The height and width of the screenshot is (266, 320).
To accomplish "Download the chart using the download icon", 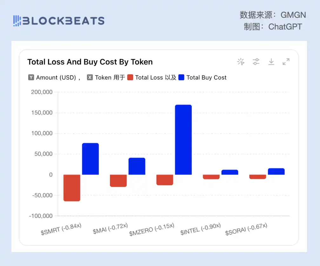I will tap(271, 62).
